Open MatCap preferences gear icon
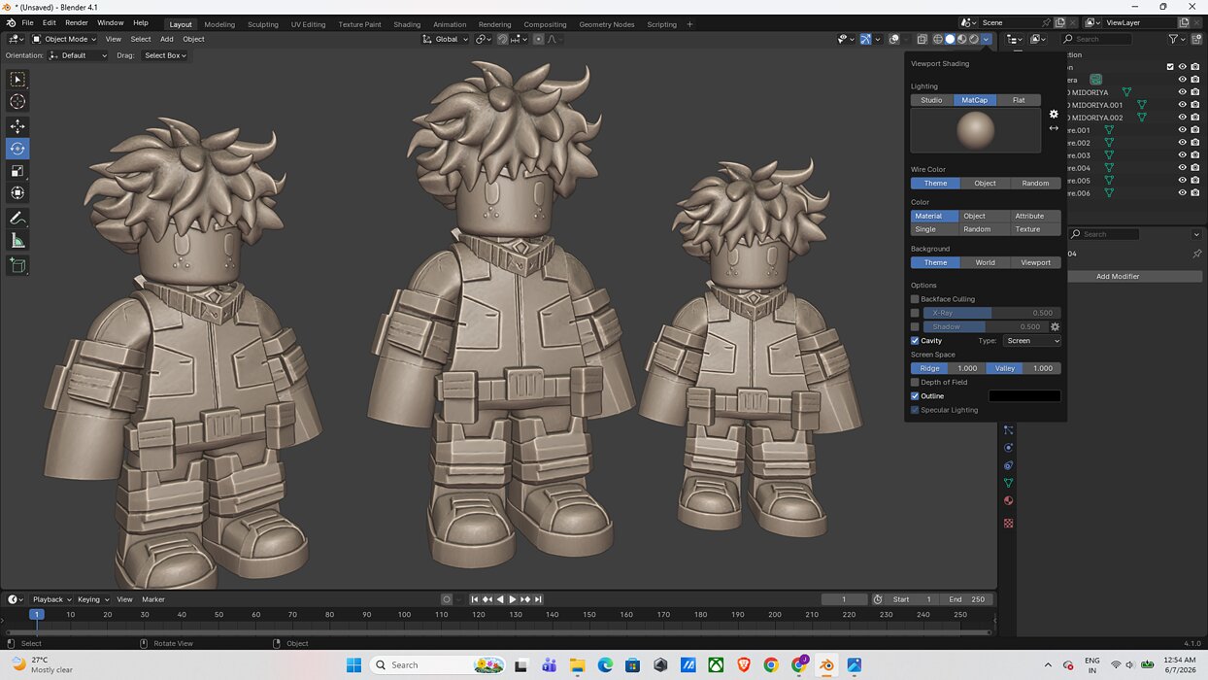Image resolution: width=1208 pixels, height=680 pixels. (1054, 114)
